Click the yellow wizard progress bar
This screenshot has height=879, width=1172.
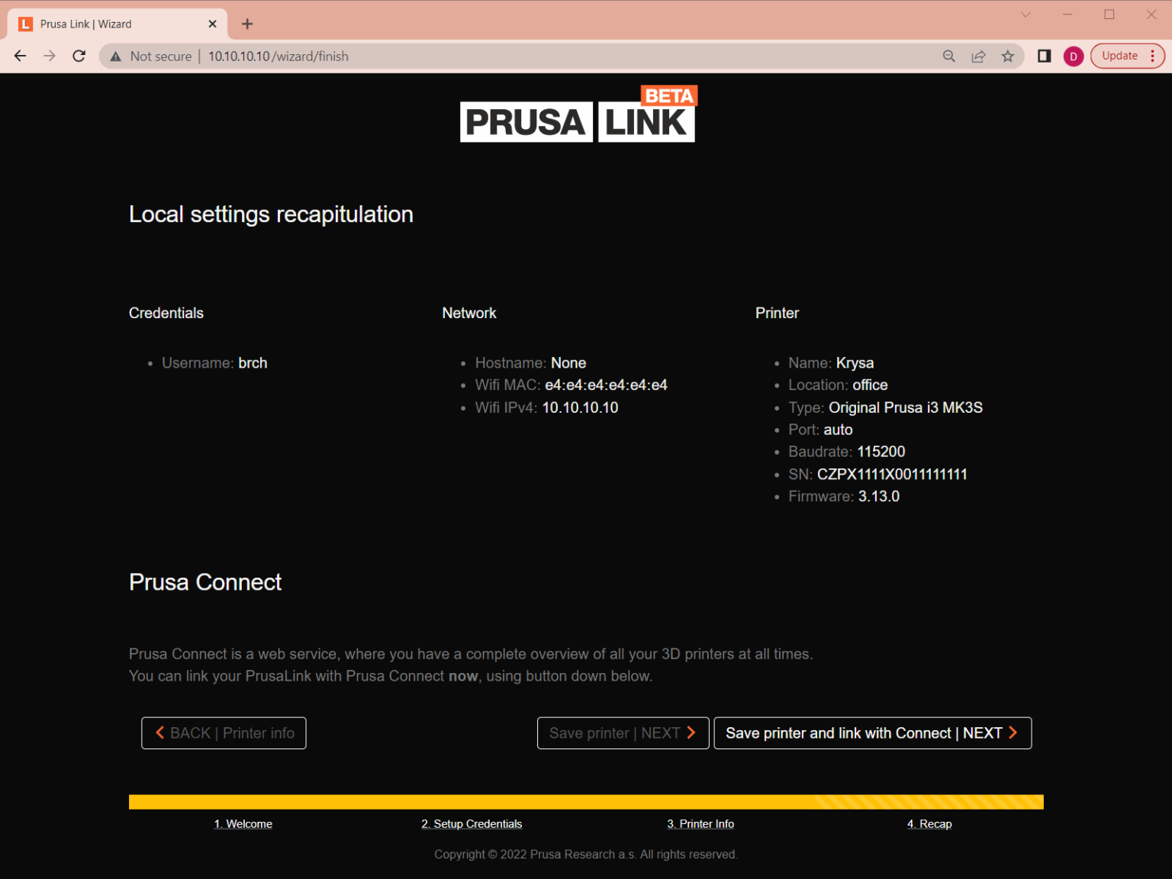click(x=585, y=801)
